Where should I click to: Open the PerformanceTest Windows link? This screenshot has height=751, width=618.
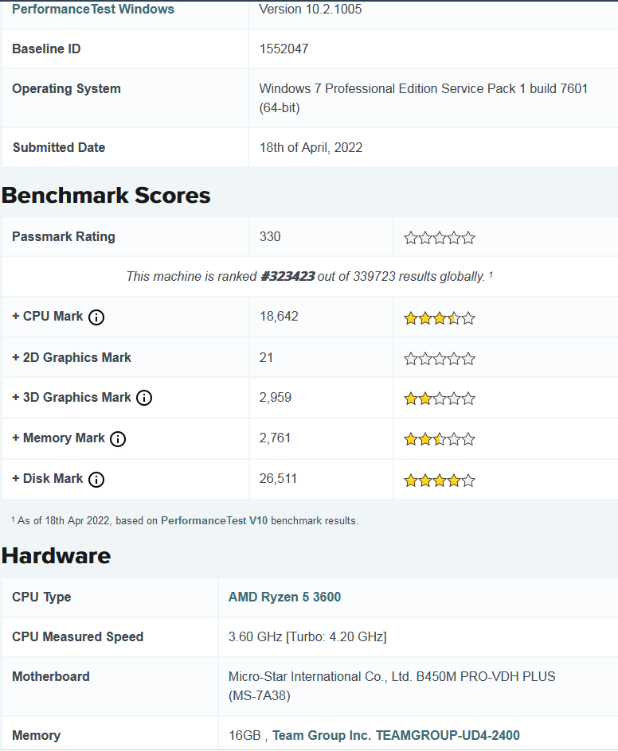[x=93, y=9]
